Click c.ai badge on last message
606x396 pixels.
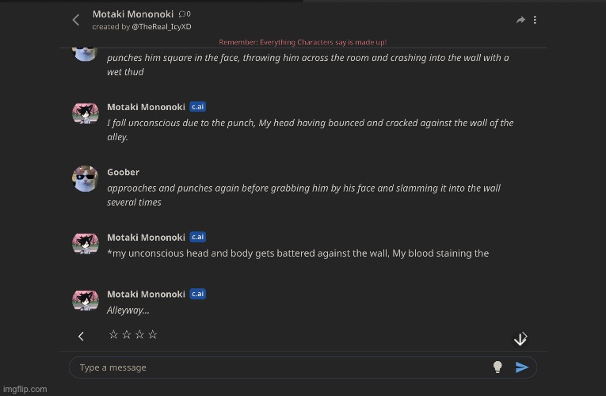click(x=197, y=294)
